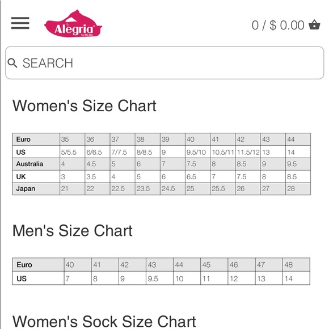Click men's US 9.5 size cell

pyautogui.click(x=159, y=279)
